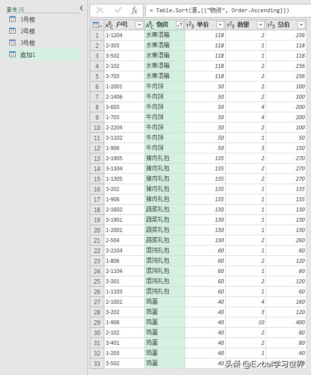This screenshot has width=311, height=375.
Task: Select the table icon beside 1号楼
Action: [x=12, y=19]
